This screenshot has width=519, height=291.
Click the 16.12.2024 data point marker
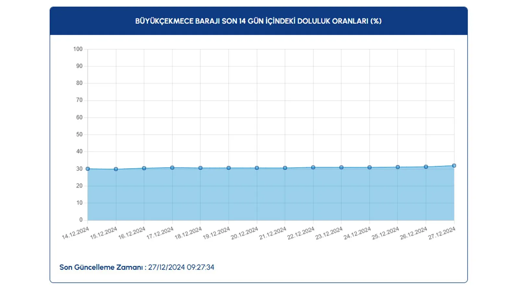[144, 168]
